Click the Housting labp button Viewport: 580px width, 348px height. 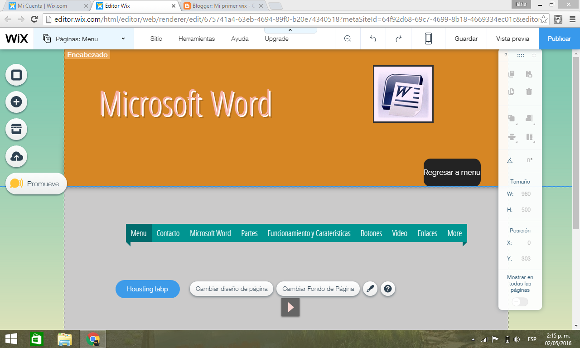pos(148,289)
